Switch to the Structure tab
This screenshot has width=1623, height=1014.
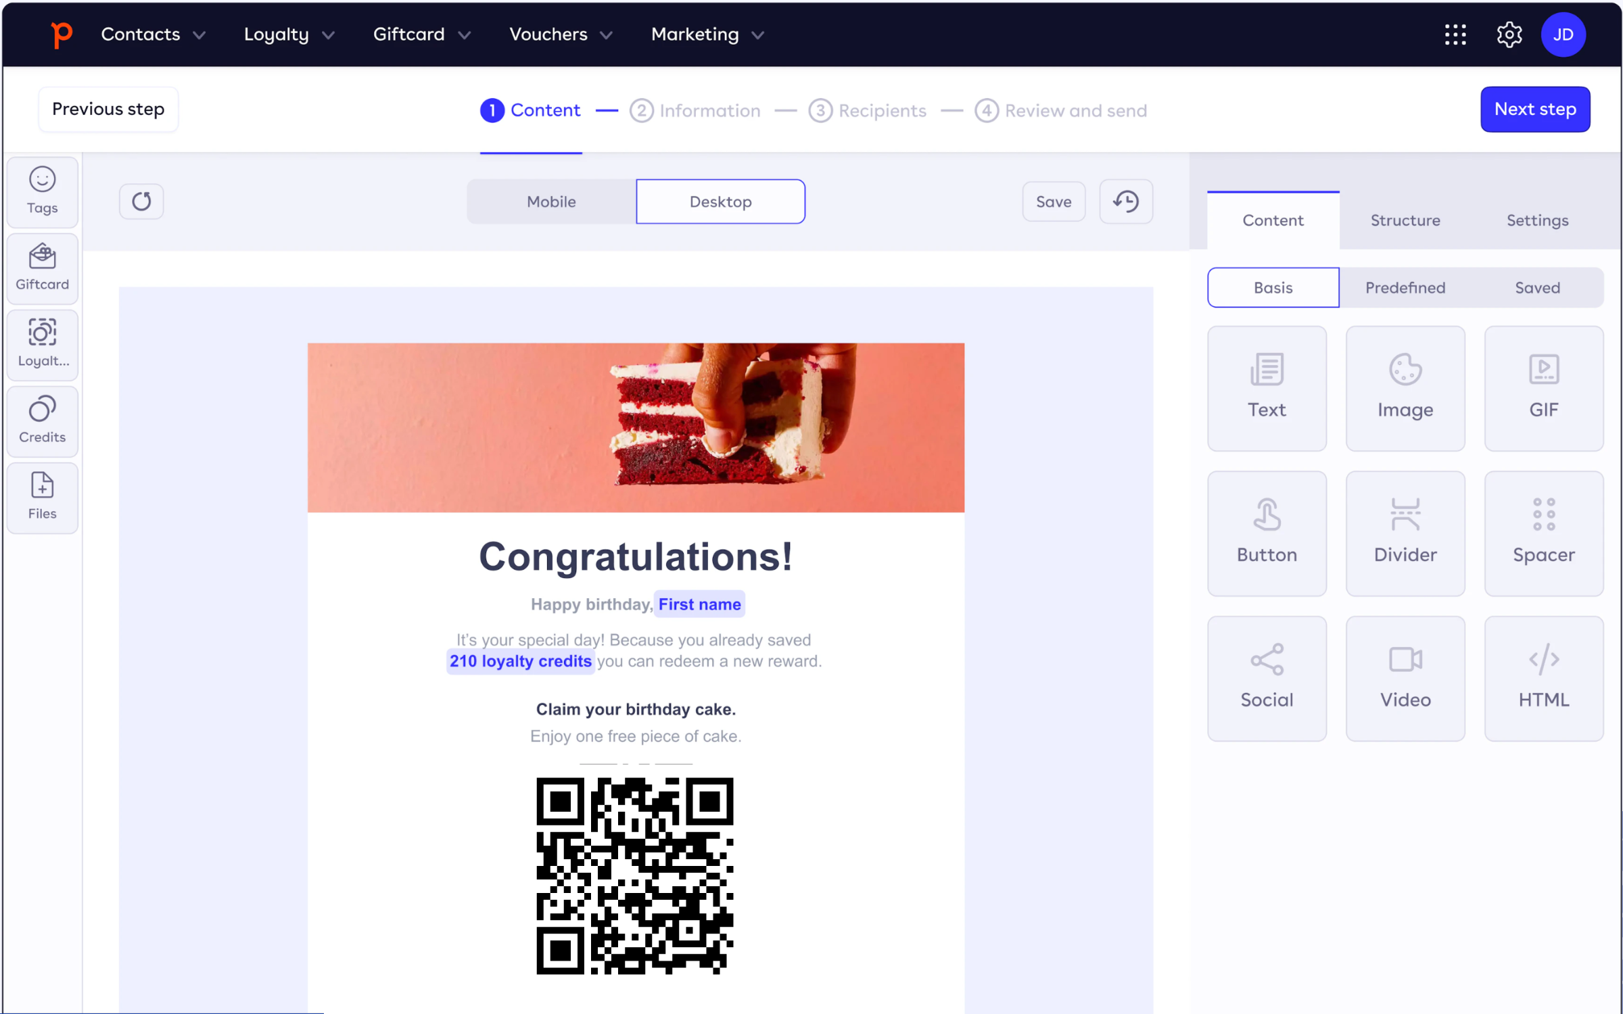click(x=1405, y=220)
